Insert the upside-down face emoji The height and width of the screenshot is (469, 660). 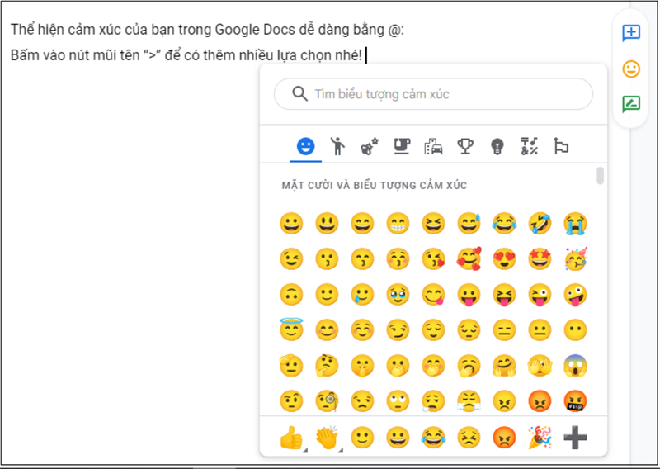(291, 294)
